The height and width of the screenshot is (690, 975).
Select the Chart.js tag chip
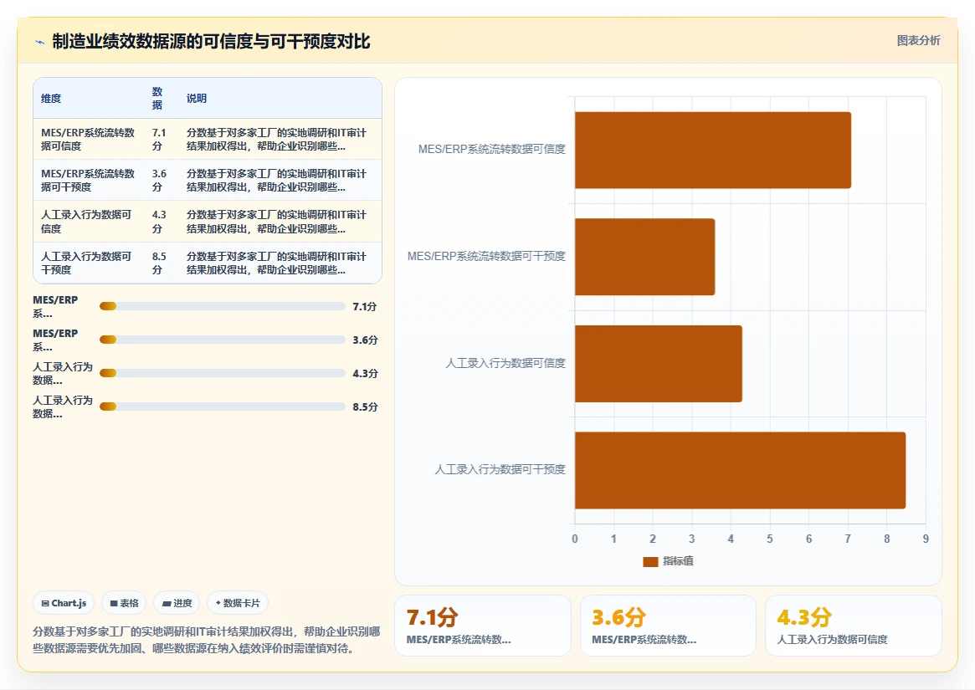[64, 603]
